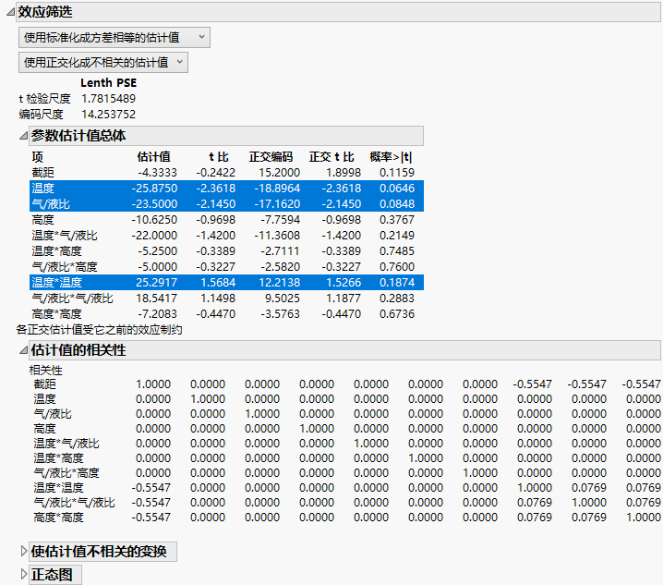Image resolution: width=663 pixels, height=585 pixels.
Task: Click the 0.1874 probability for 温度*温度
Action: (x=397, y=282)
